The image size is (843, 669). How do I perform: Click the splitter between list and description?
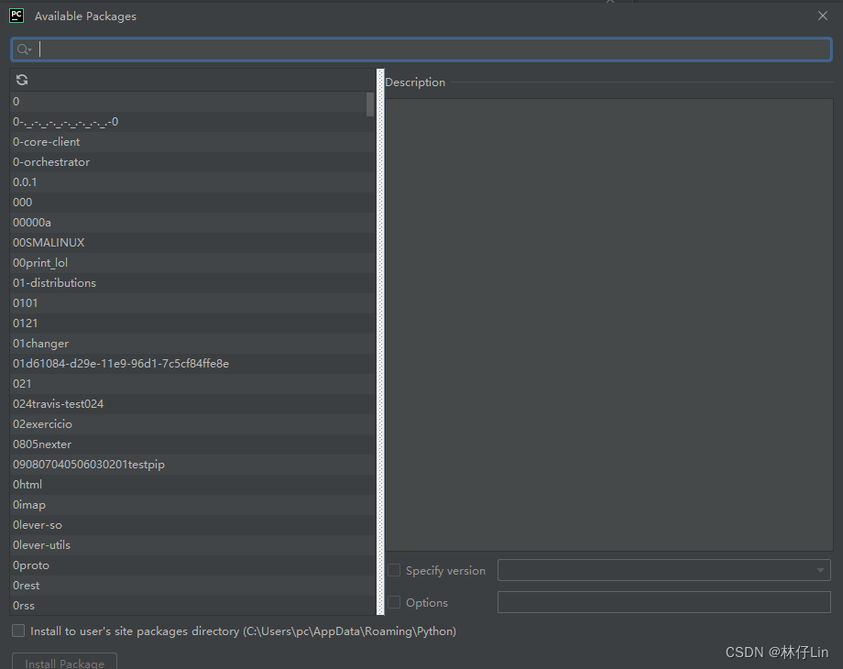point(380,342)
